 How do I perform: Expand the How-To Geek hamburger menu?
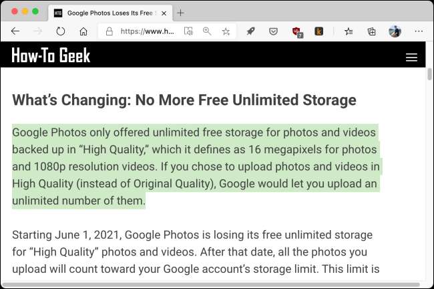click(411, 58)
